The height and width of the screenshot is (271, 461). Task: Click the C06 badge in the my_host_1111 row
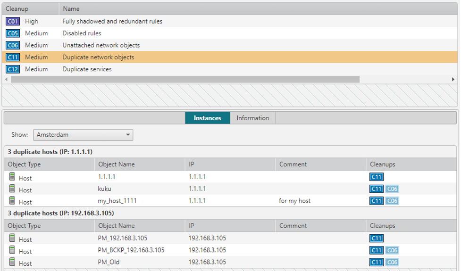[392, 201]
